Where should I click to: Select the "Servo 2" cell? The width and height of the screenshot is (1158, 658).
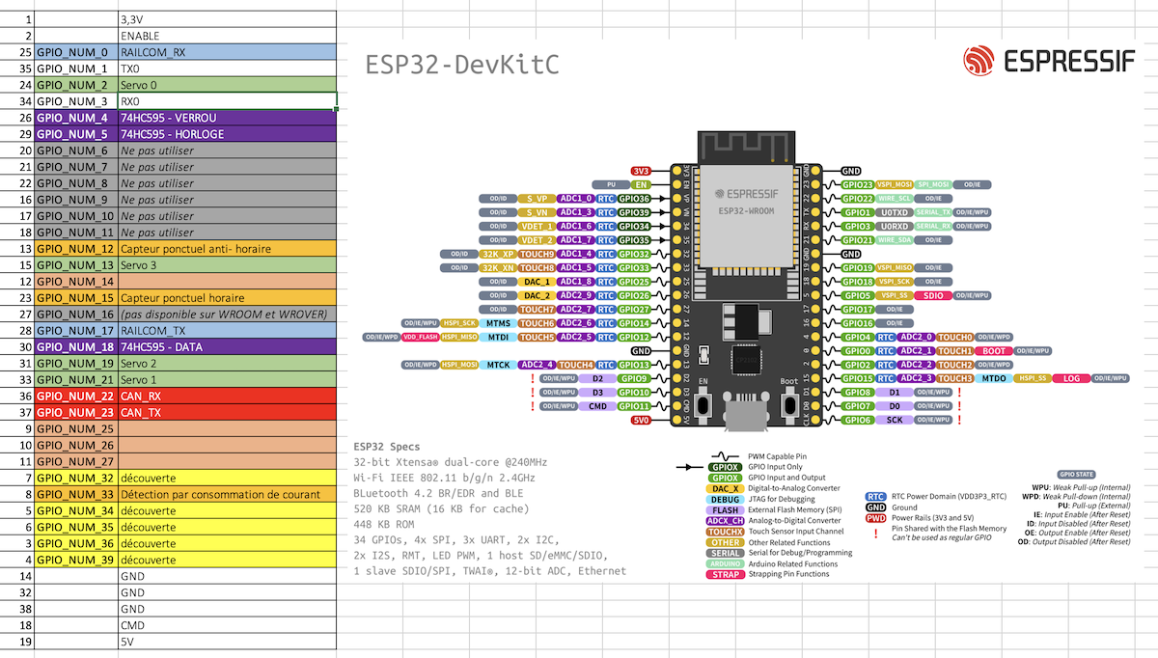(x=228, y=364)
